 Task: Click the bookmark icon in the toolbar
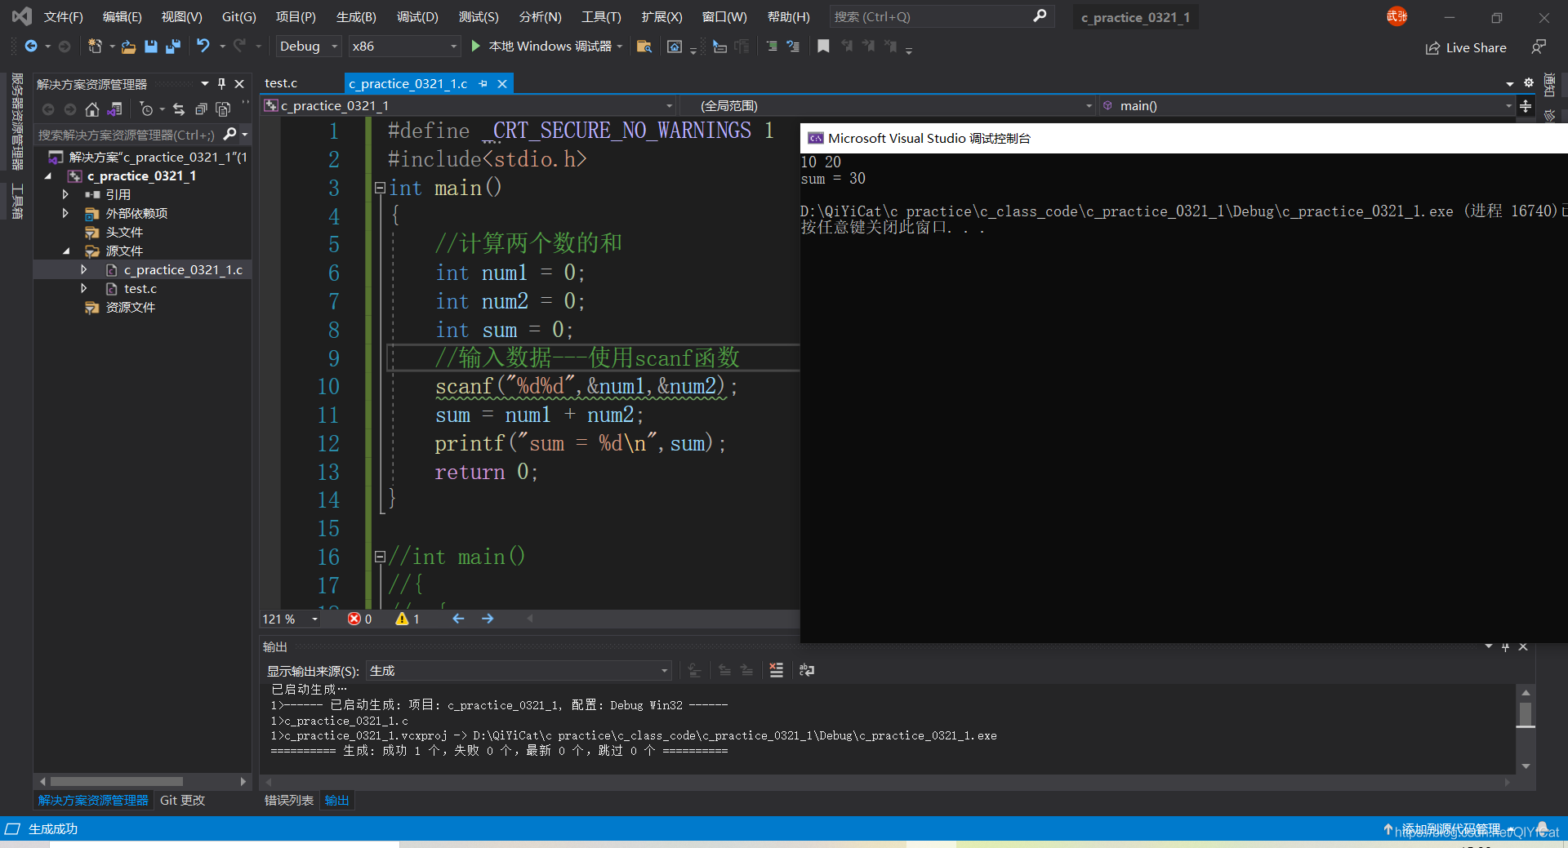pyautogui.click(x=823, y=47)
